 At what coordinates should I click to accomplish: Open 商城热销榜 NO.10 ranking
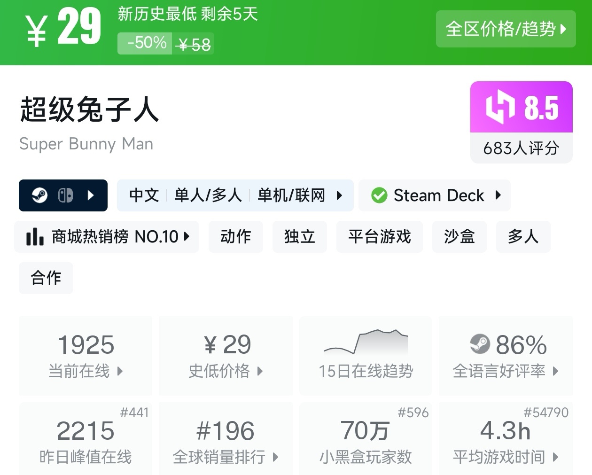tap(107, 237)
